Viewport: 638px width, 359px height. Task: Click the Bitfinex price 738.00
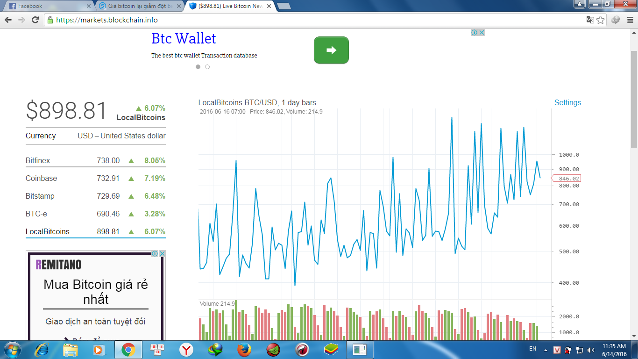(108, 161)
